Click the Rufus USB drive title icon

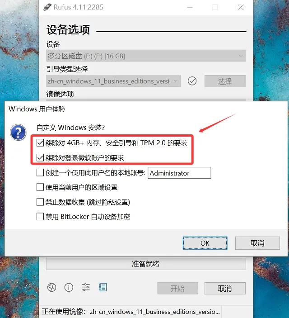pyautogui.click(x=47, y=7)
